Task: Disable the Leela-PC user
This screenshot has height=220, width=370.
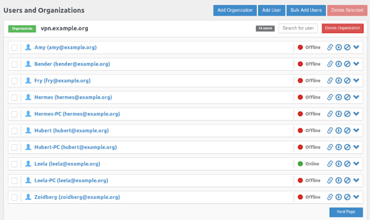Action: [x=347, y=181]
